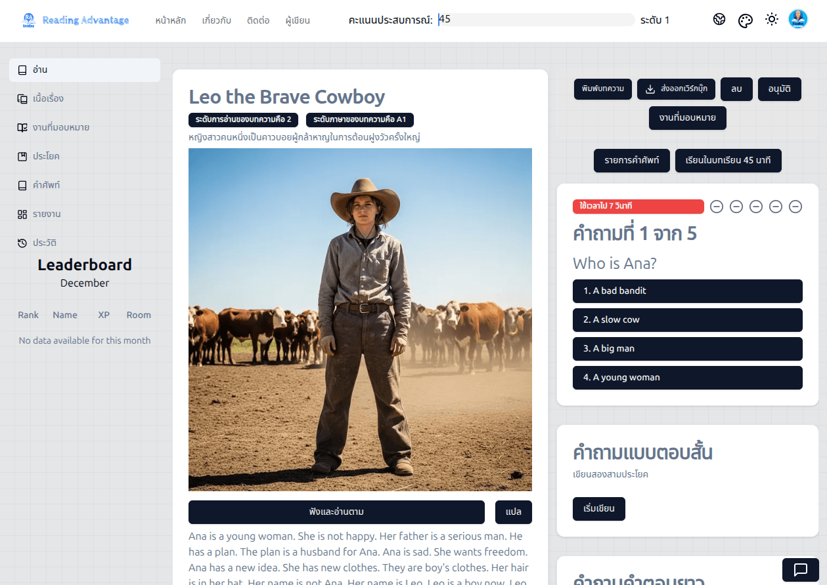
Task: Toggle light mode with the sun icon
Action: tap(772, 20)
